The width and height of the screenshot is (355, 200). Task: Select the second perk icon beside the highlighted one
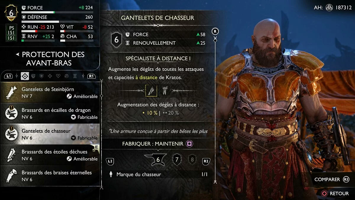165,90
